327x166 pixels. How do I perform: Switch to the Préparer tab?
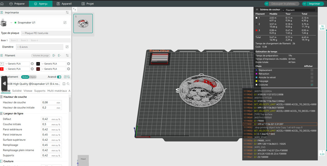[17, 4]
